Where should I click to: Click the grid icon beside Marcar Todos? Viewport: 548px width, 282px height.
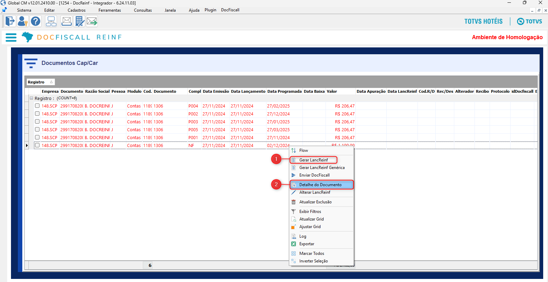[294, 253]
